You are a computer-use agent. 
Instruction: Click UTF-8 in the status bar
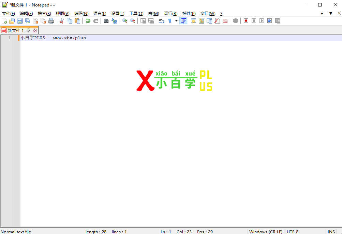pyautogui.click(x=293, y=232)
